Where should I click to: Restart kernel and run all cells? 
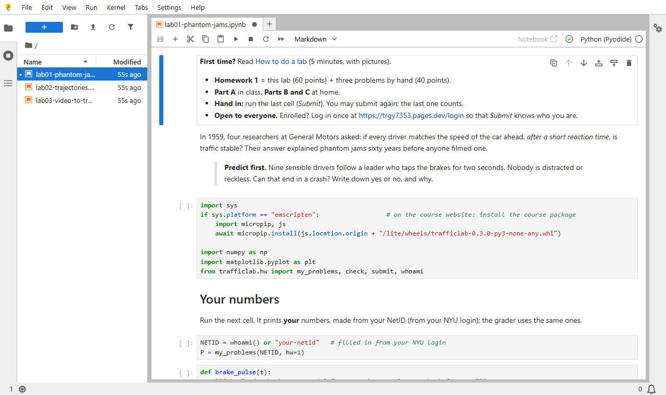[281, 39]
